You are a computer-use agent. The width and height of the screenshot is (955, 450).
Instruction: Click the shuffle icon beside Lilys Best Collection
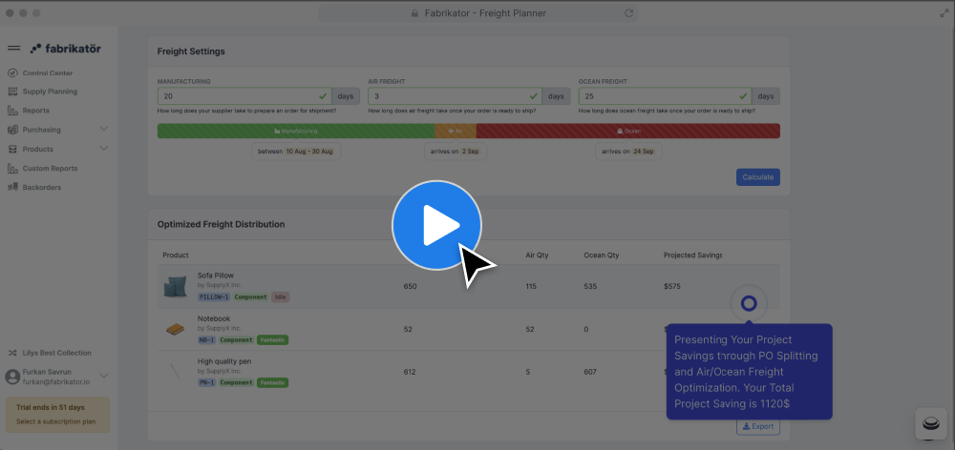[x=12, y=353]
